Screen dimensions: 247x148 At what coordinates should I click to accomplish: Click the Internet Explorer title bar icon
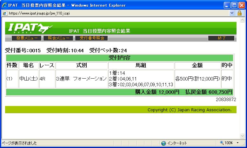click(x=4, y=5)
